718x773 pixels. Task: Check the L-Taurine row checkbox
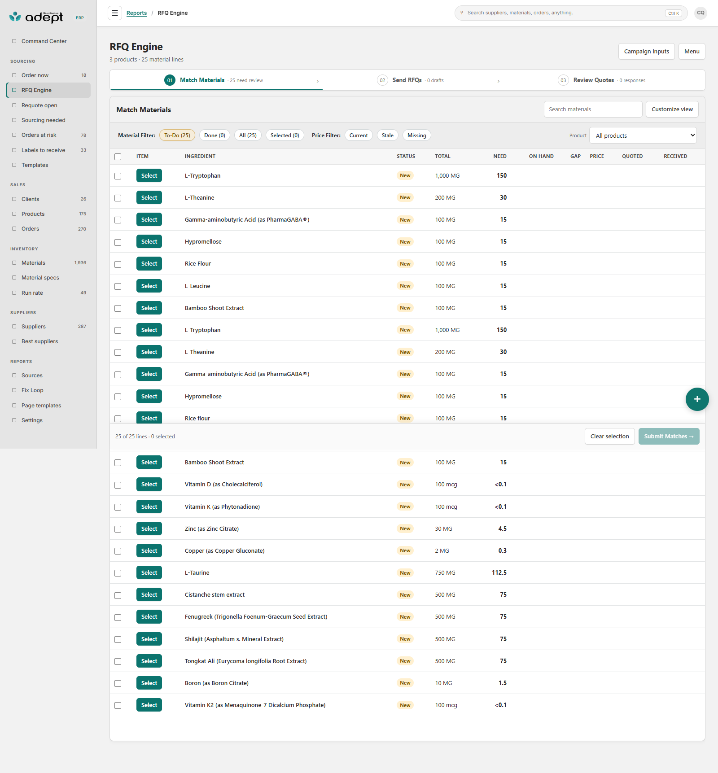click(x=118, y=573)
